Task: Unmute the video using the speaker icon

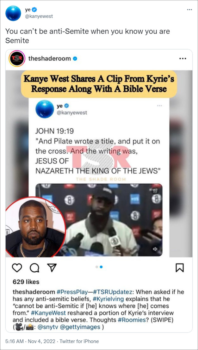Action: (155, 249)
